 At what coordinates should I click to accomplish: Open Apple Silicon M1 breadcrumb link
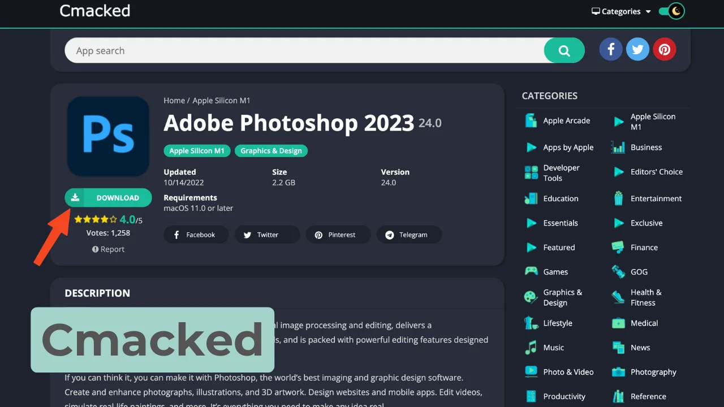pyautogui.click(x=221, y=101)
